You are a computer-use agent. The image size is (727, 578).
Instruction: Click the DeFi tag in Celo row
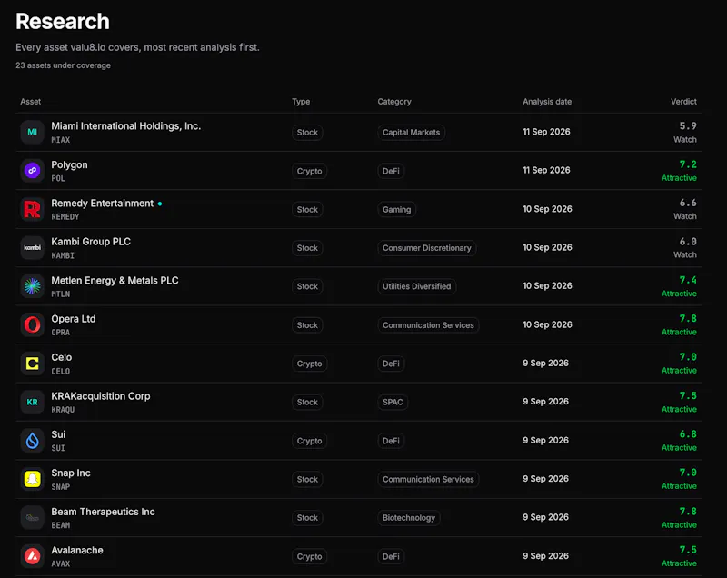(x=391, y=364)
